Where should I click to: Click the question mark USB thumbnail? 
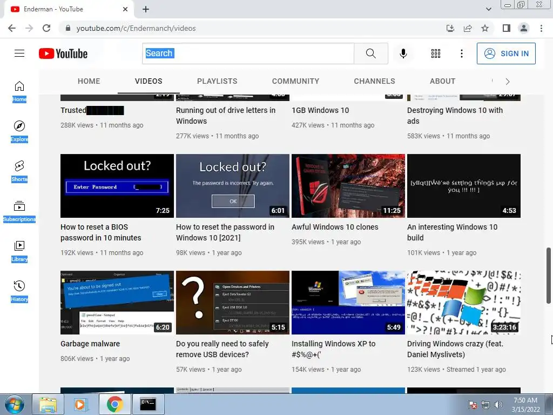(x=233, y=303)
